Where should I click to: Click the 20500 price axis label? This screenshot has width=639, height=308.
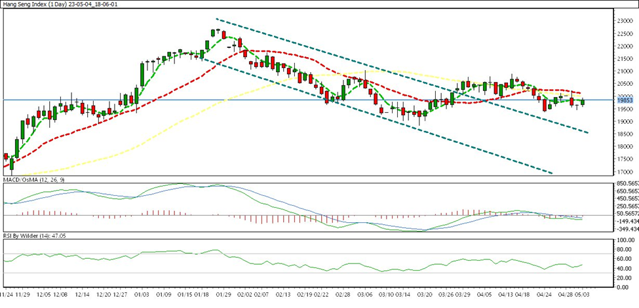[x=625, y=84]
